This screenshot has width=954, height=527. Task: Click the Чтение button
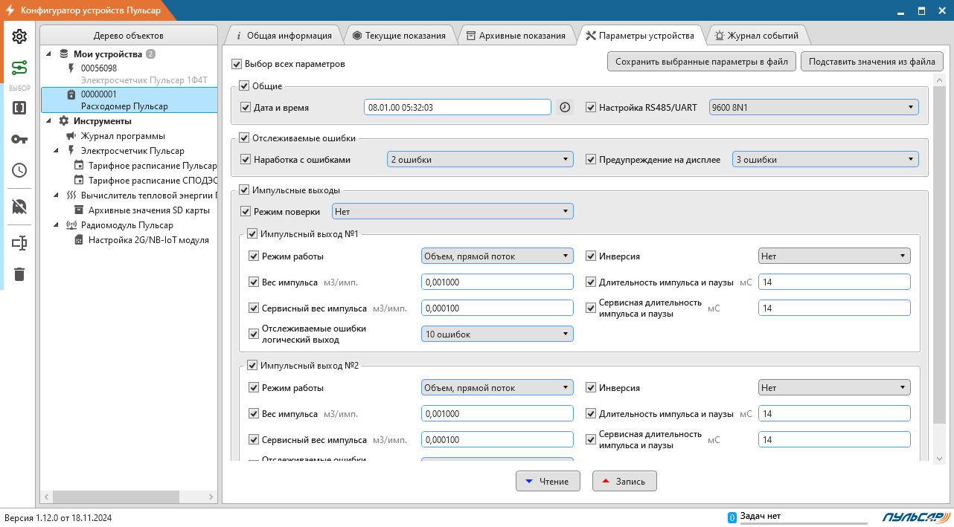[x=548, y=482]
